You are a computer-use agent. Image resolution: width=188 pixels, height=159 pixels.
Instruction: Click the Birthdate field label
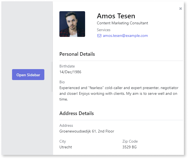pos(67,66)
